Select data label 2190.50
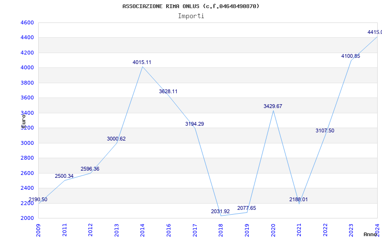 (x=38, y=199)
